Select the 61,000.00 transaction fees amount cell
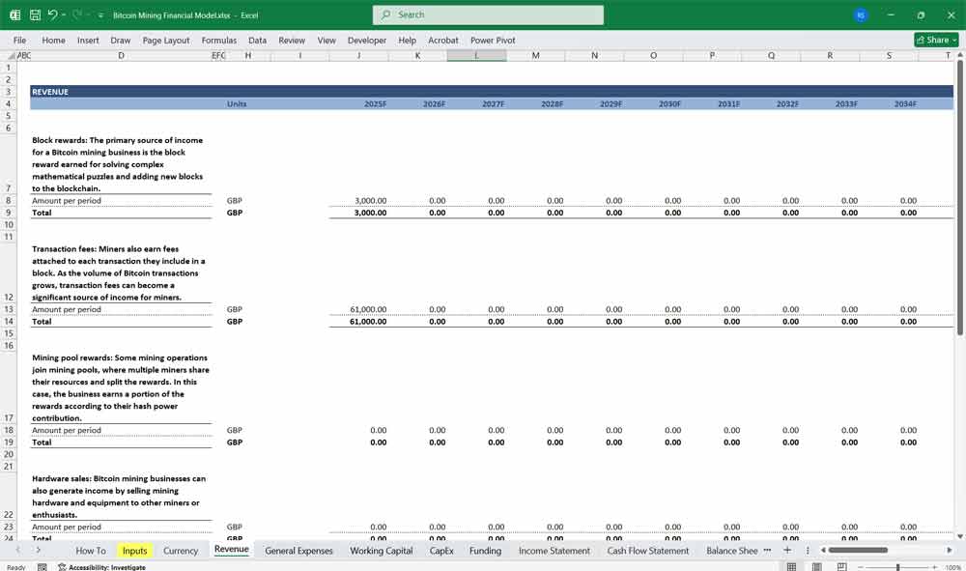This screenshot has width=966, height=571. point(358,309)
